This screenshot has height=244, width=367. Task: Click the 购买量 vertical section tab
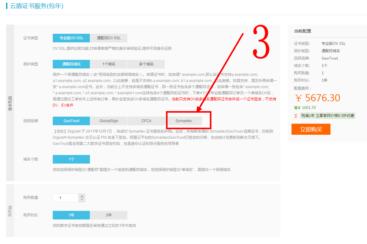coord(10,211)
